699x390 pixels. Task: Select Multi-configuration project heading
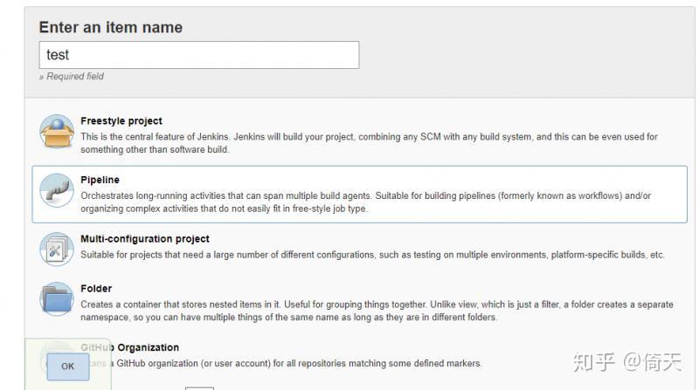[x=145, y=239]
